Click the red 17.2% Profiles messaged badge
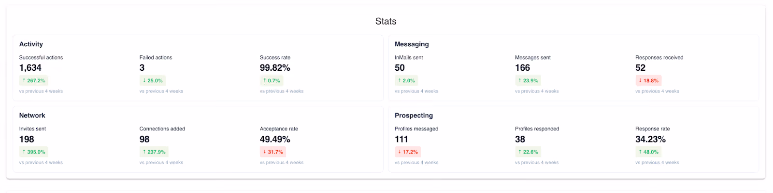Screen dimensions: 773x193 tap(408, 152)
